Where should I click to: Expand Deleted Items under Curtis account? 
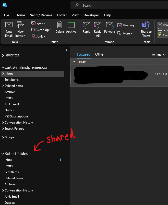pos(3,86)
